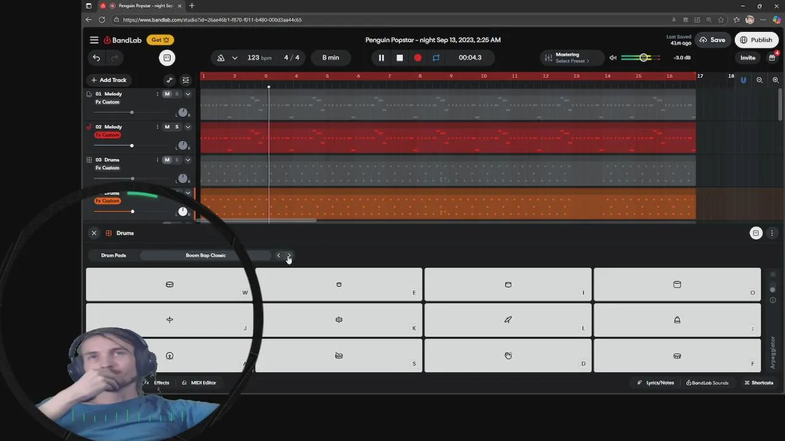Select the Drum Pads tab
The image size is (785, 441).
[113, 255]
